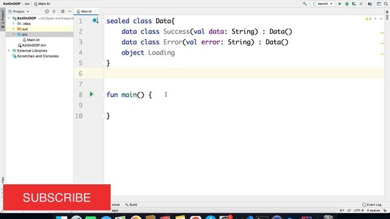Click the LF line separator status item
The image size is (390, 219).
tap(349, 210)
